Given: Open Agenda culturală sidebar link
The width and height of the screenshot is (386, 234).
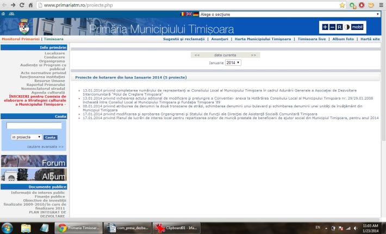Looking at the screenshot, I should [x=48, y=93].
